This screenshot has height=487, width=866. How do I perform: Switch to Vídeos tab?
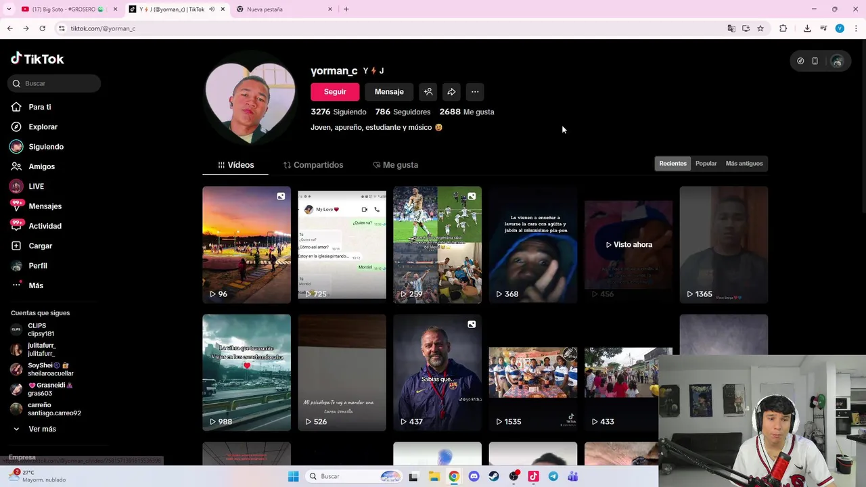(x=235, y=165)
